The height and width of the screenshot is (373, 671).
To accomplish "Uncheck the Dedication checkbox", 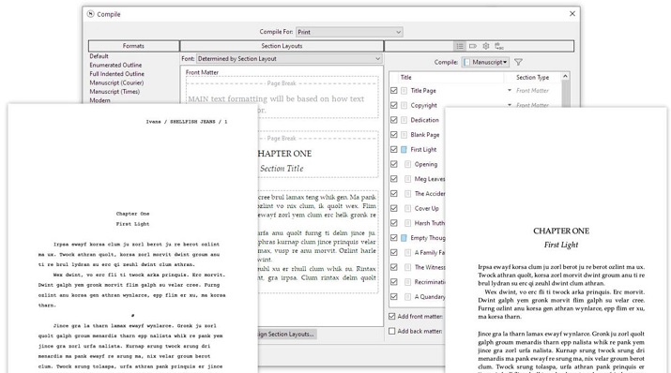I will pos(394,120).
